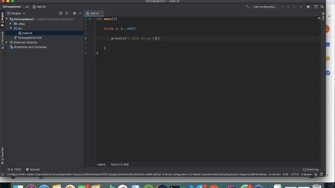The width and height of the screenshot is (335, 188).
Task: Click the for(x in 0..100){ code line
Action: [x=120, y=29]
